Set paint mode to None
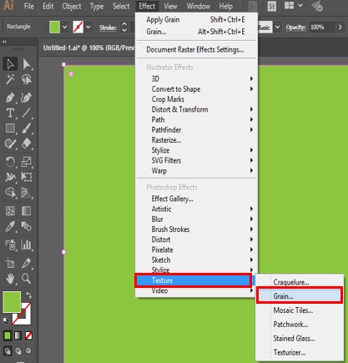 pyautogui.click(x=28, y=335)
